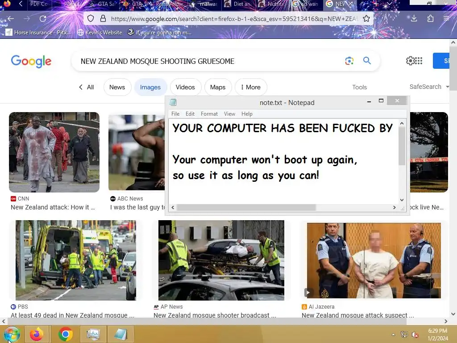Click the Notepad title bar icon
457x343 pixels.
[x=173, y=102]
